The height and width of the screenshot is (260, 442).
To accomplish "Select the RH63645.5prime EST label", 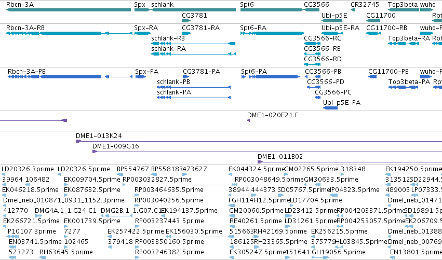I will click(66, 252).
